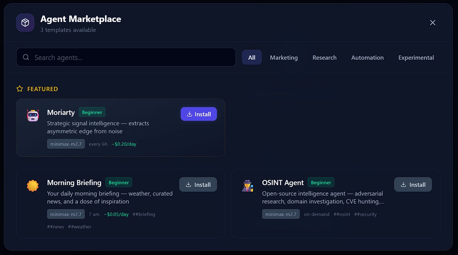The width and height of the screenshot is (458, 255).
Task: Select the All category filter
Action: (x=252, y=57)
